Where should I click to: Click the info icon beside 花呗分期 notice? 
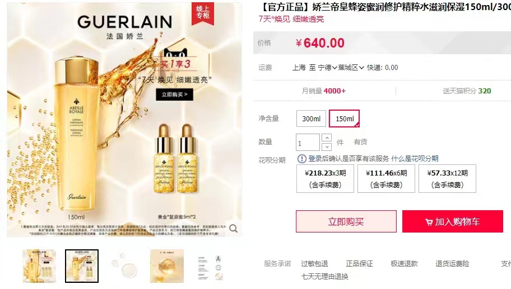(x=302, y=159)
